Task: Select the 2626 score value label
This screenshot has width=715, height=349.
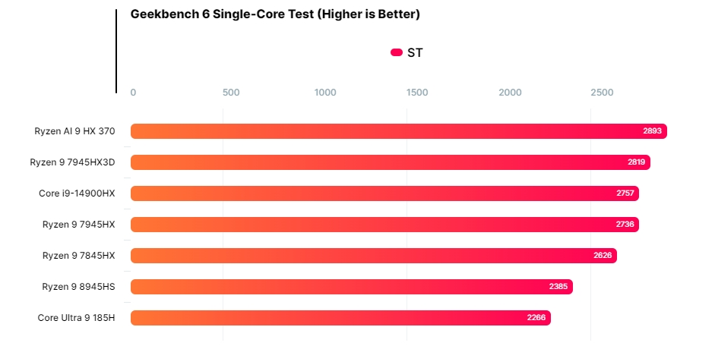Action: pos(603,256)
